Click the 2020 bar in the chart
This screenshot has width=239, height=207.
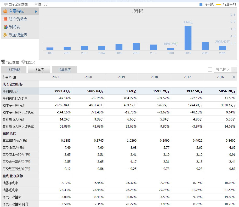[205, 46]
